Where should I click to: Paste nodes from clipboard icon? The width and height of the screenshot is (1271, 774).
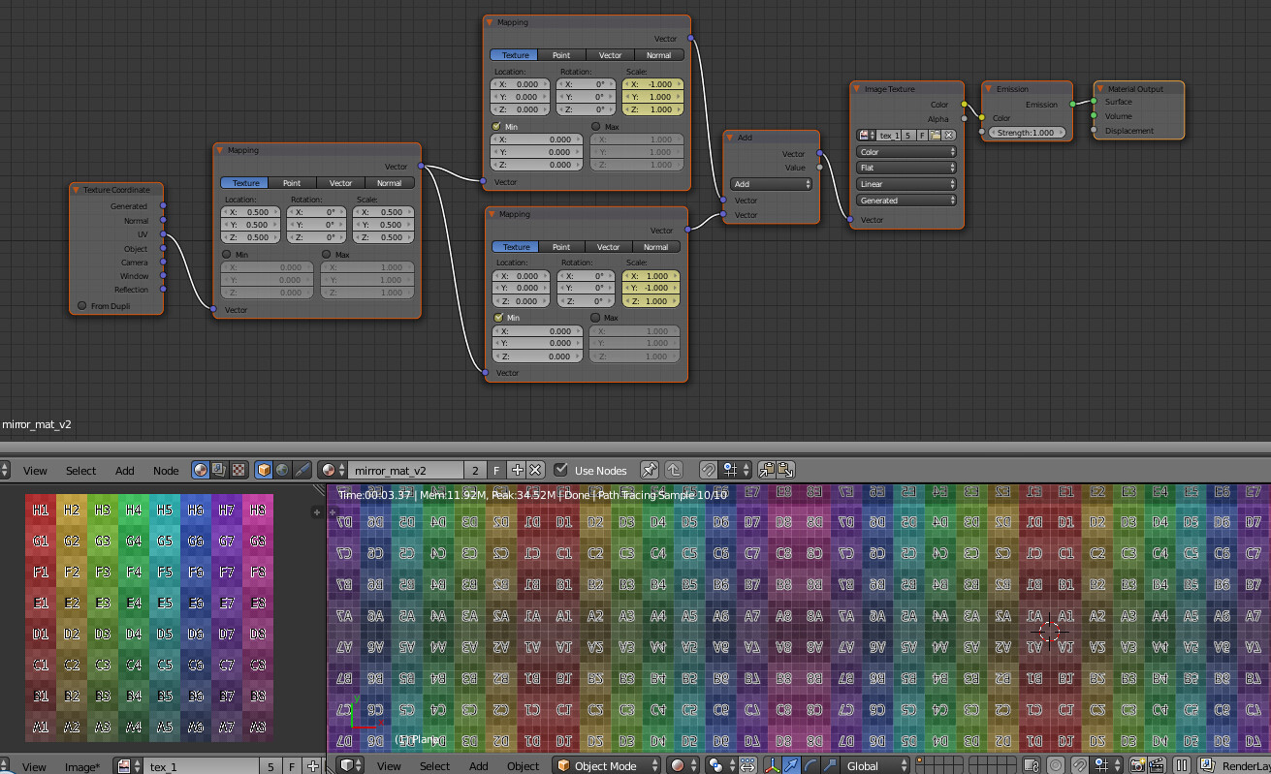785,470
